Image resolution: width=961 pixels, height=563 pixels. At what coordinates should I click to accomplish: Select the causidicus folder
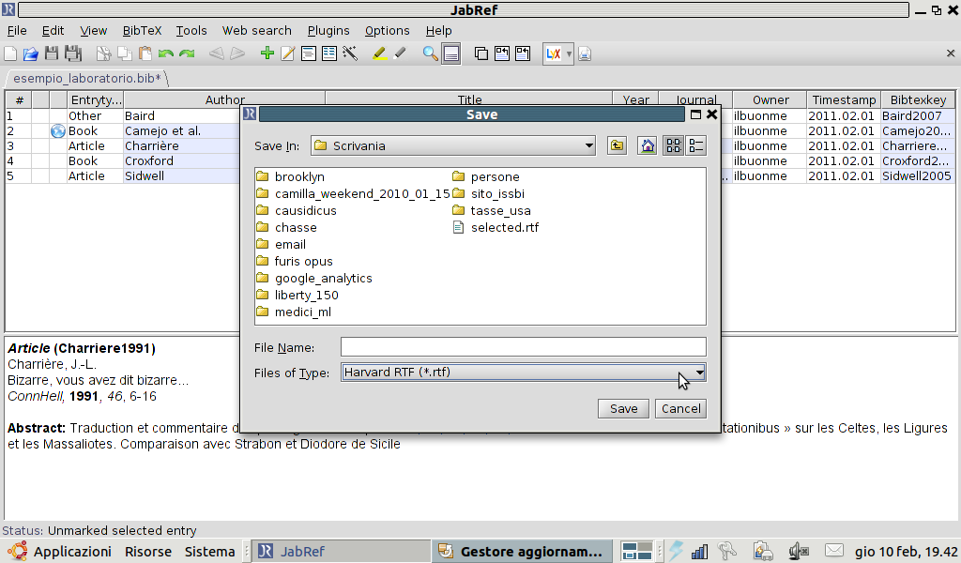(297, 210)
